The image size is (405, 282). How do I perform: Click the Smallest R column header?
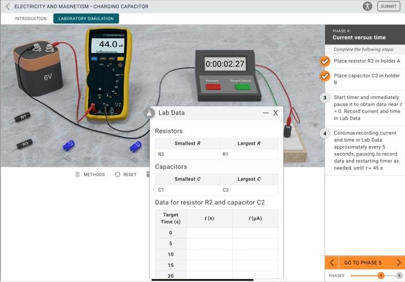(187, 143)
